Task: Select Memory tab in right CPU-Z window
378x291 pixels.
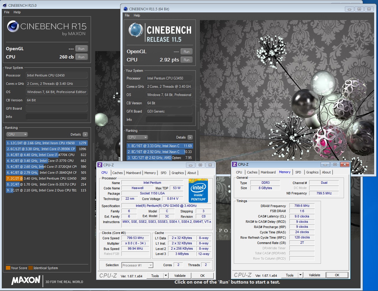Action: click(285, 172)
